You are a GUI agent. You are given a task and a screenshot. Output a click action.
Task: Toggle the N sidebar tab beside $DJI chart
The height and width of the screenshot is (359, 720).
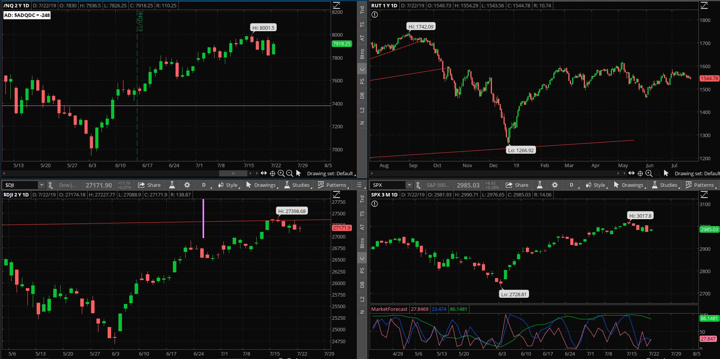point(362,312)
